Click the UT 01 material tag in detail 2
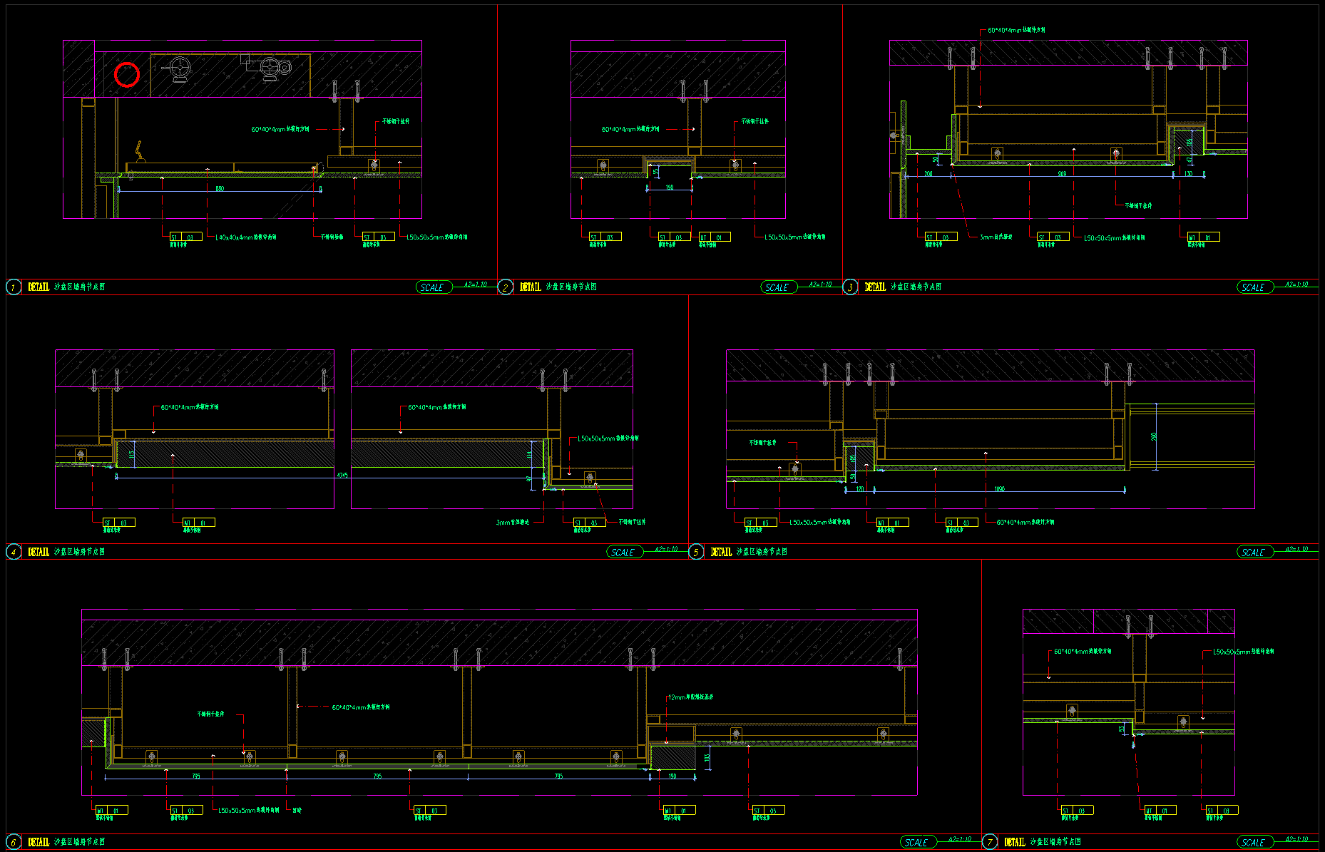The height and width of the screenshot is (852, 1325). pyautogui.click(x=714, y=237)
